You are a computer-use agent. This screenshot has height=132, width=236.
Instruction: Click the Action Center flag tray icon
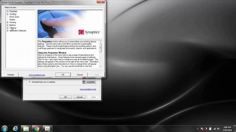pyautogui.click(x=202, y=129)
